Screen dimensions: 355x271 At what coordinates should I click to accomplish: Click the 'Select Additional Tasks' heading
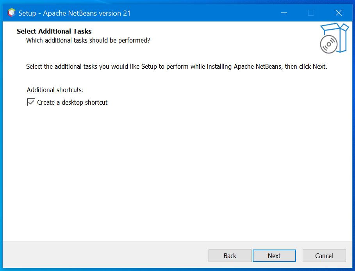coord(54,31)
